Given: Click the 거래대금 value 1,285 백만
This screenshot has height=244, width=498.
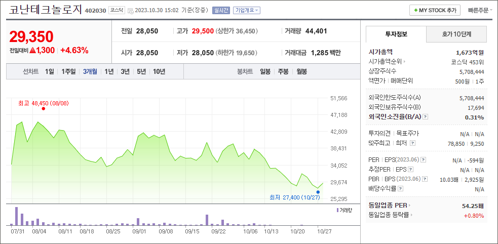Looking at the screenshot, I should coord(326,53).
